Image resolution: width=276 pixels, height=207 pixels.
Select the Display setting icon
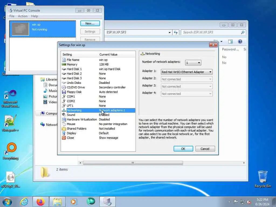point(64,133)
